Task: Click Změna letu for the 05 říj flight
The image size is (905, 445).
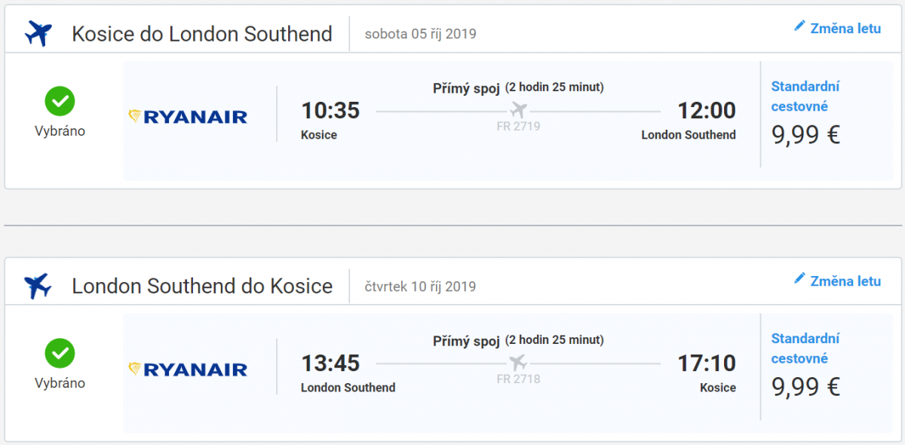Action: click(845, 29)
